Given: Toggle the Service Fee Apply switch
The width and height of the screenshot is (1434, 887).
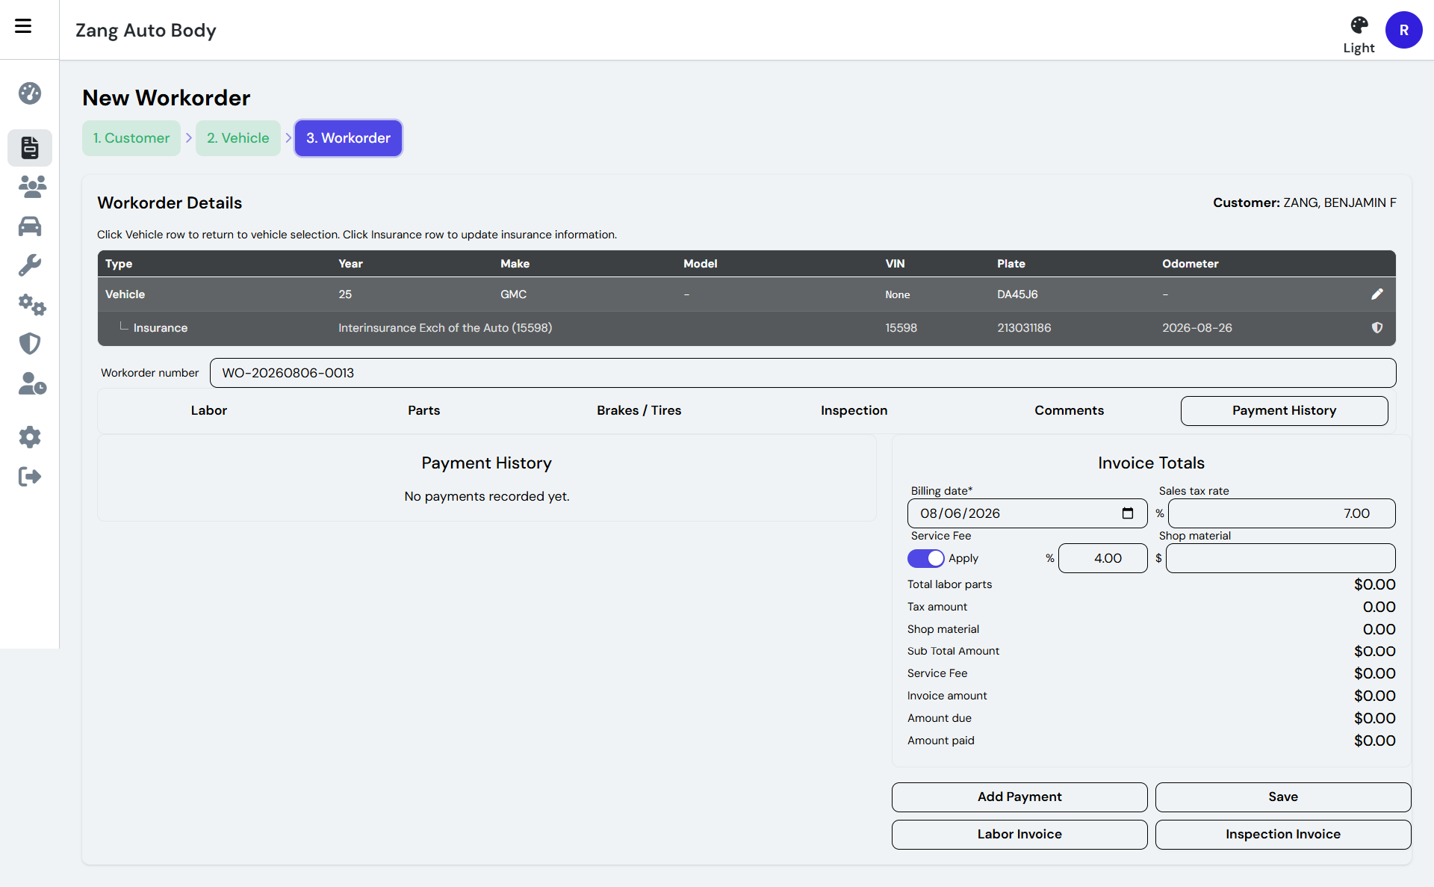Looking at the screenshot, I should tap(926, 558).
